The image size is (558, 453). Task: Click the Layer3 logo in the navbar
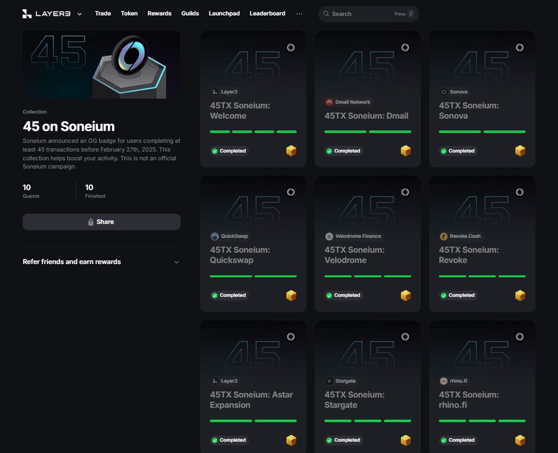(47, 13)
